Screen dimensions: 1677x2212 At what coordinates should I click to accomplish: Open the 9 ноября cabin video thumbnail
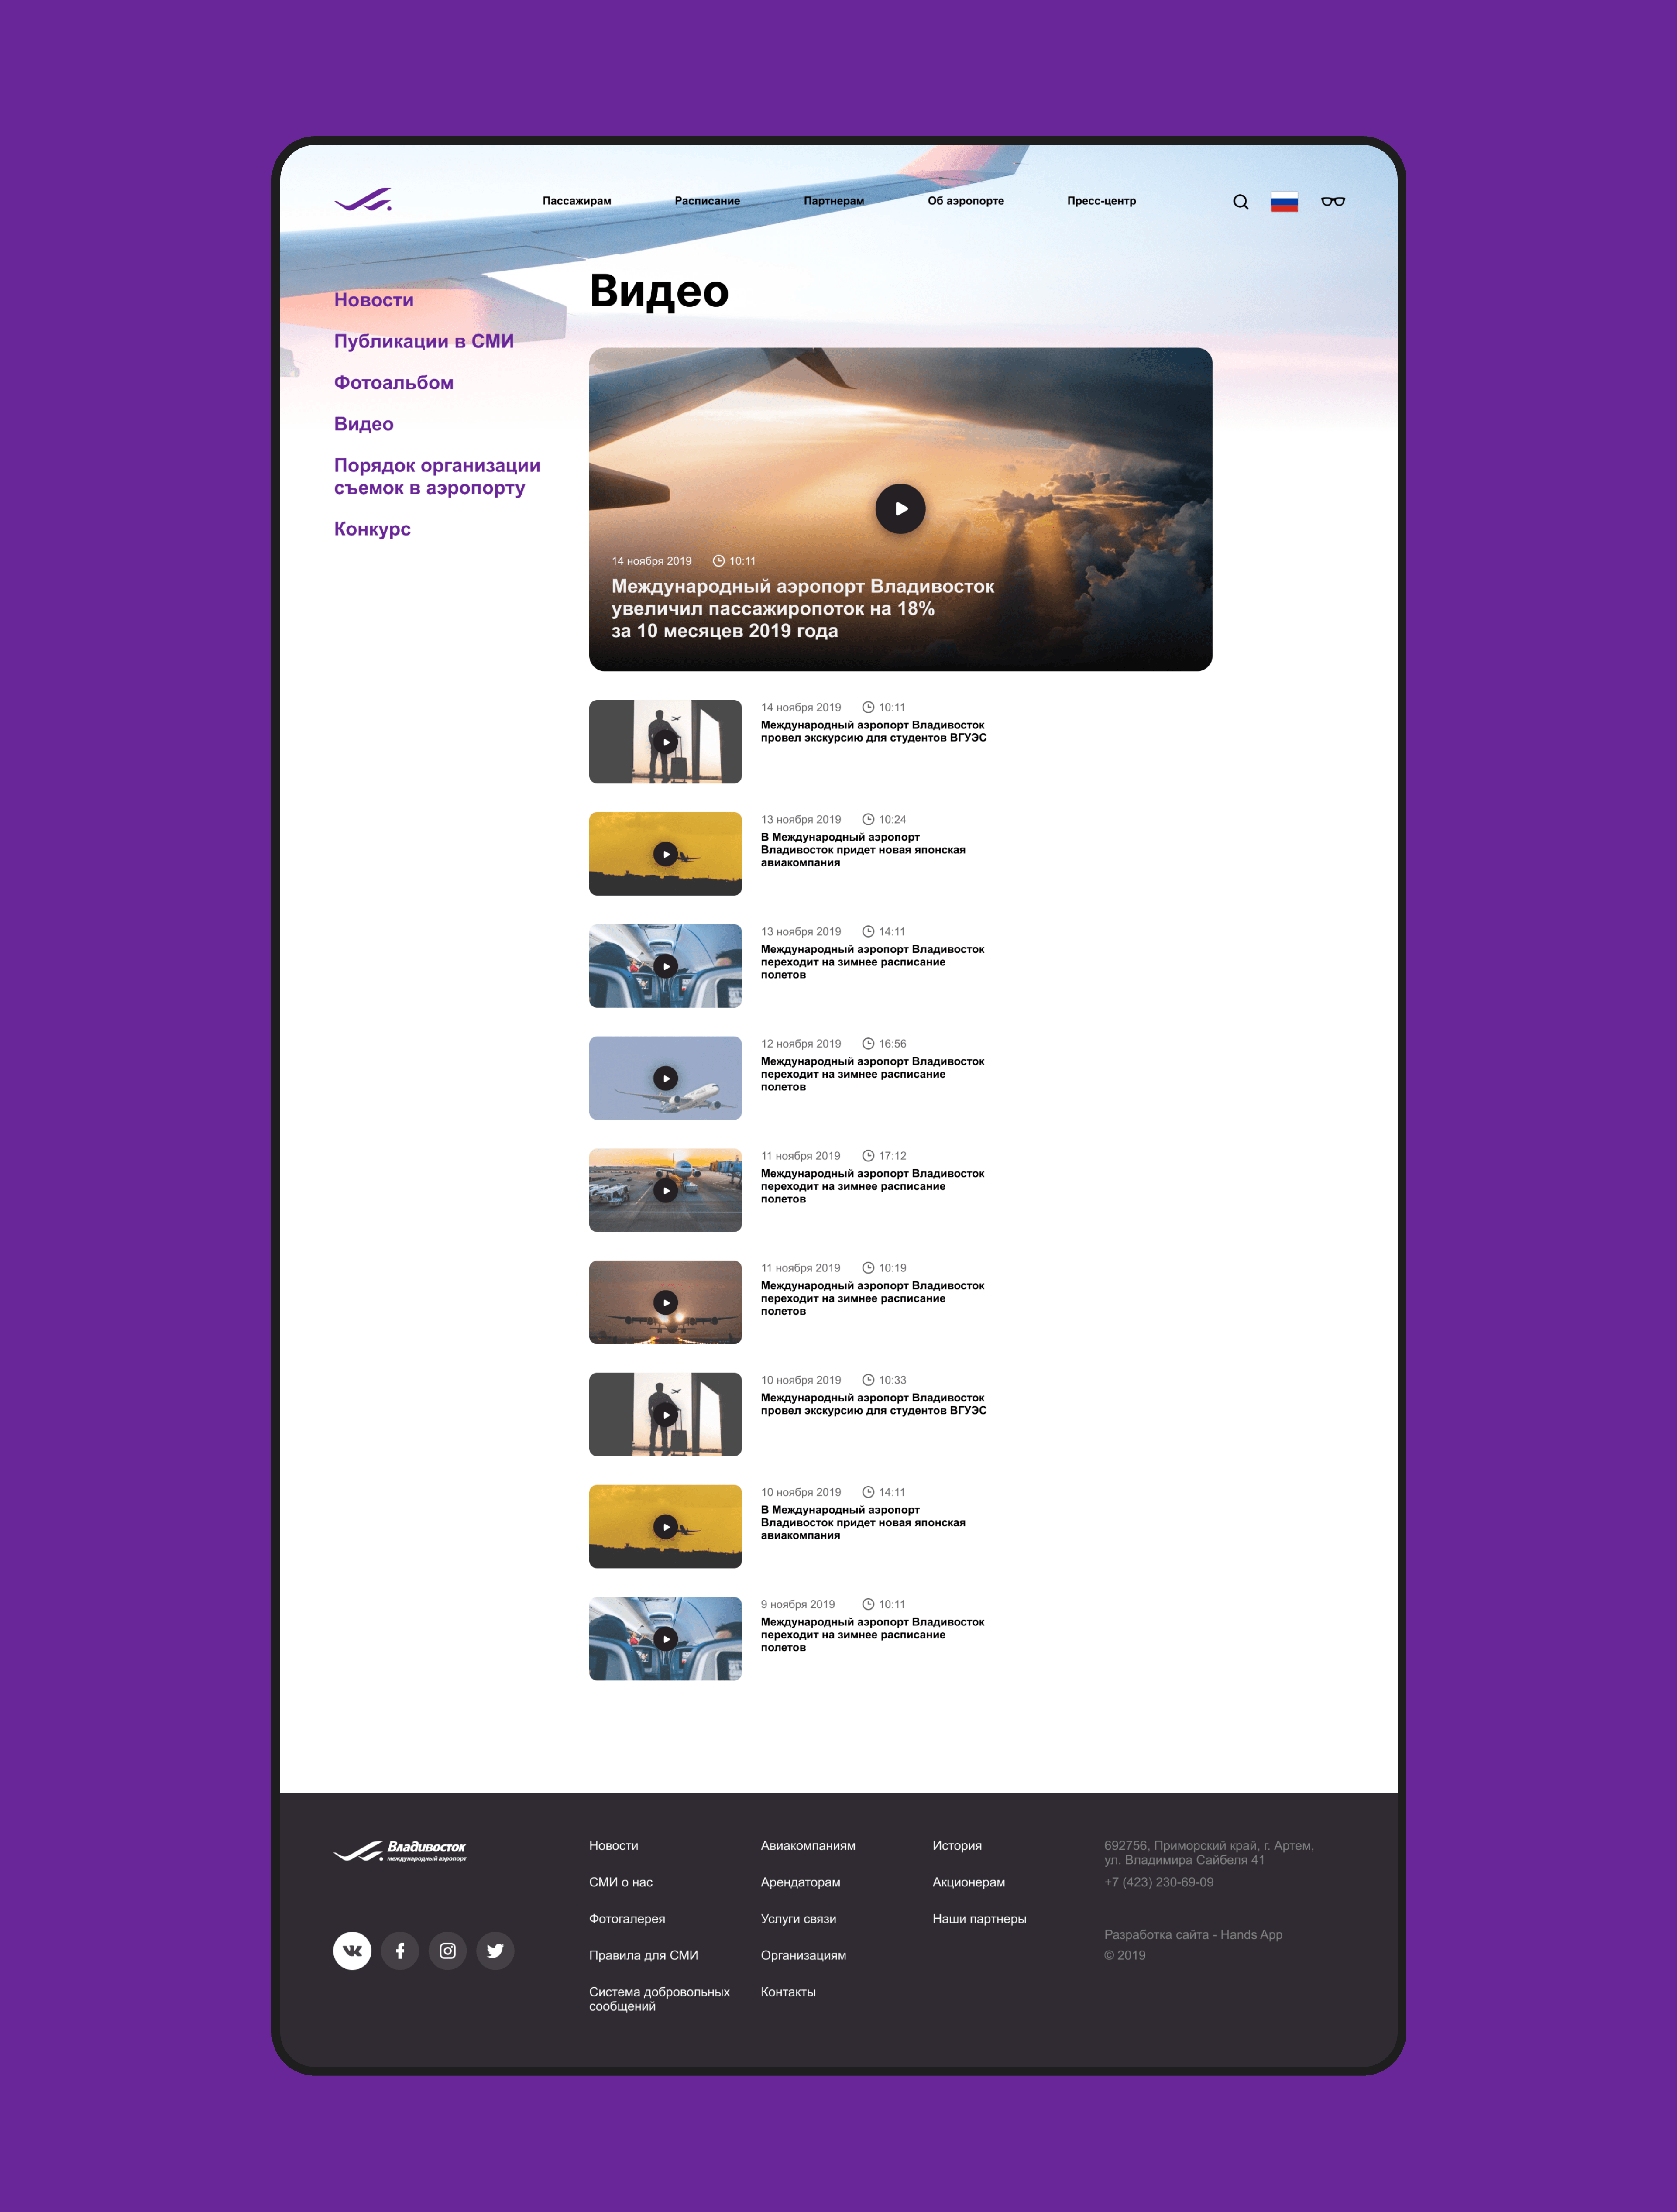pyautogui.click(x=665, y=1639)
